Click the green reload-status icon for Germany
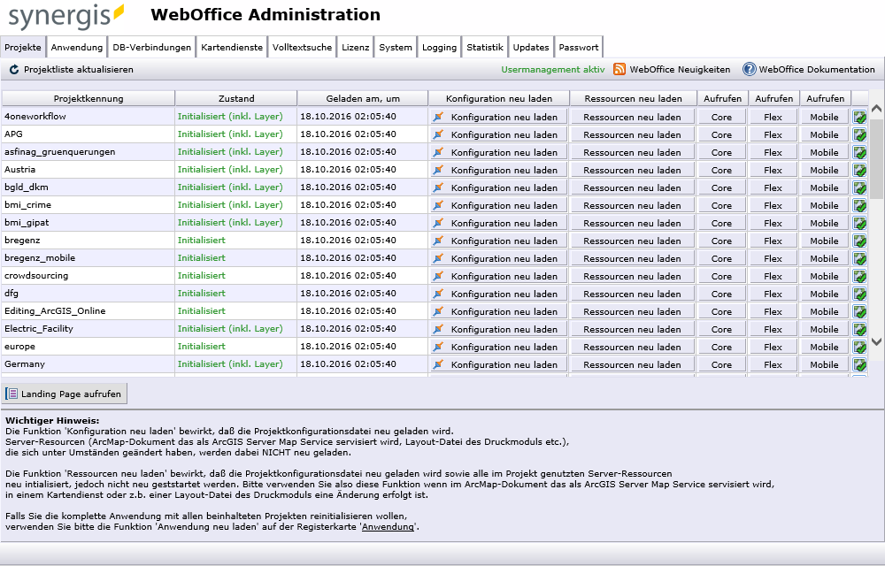Viewport: 885px width, 566px height. coord(858,364)
